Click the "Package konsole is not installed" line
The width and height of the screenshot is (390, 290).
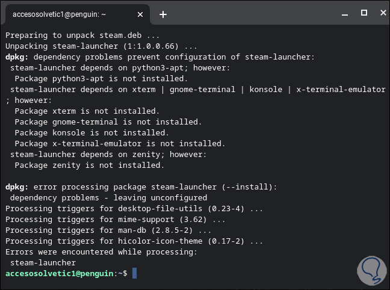[x=91, y=132]
